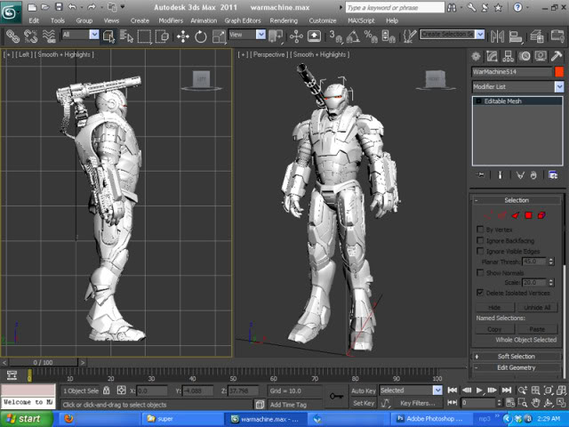Choose Element sub-object selection mode
This screenshot has height=427, width=569.
pos(541,215)
